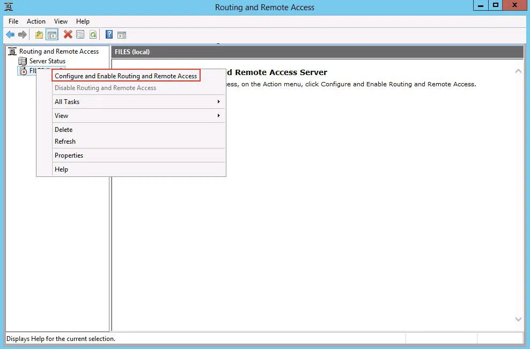Open the File menu in menu bar
Viewport: 530px width, 349px height.
(x=13, y=21)
